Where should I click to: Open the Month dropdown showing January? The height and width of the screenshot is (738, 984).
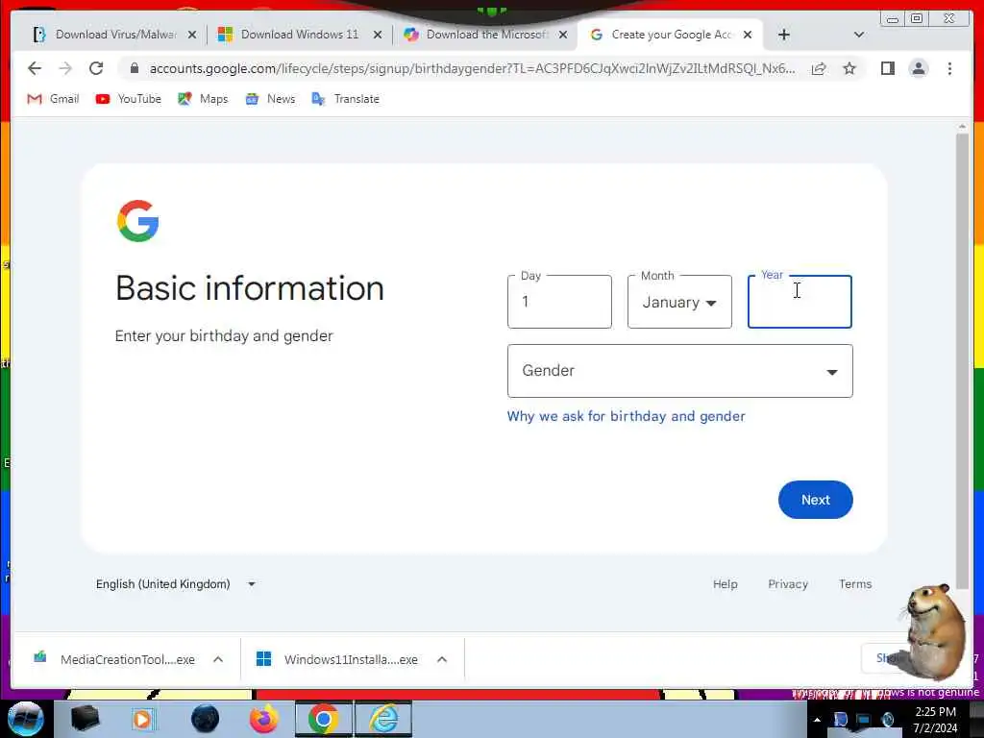pyautogui.click(x=679, y=301)
